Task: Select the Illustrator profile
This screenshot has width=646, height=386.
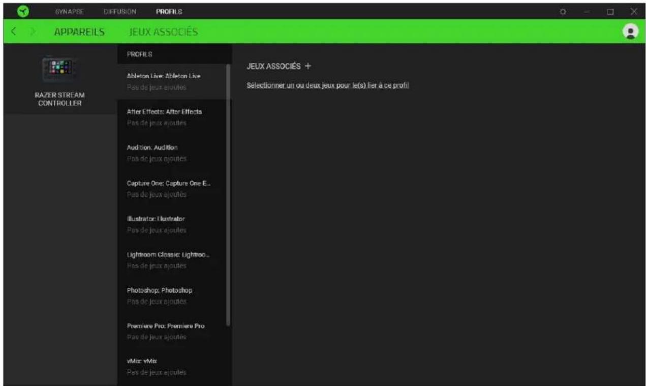Action: [x=173, y=224]
